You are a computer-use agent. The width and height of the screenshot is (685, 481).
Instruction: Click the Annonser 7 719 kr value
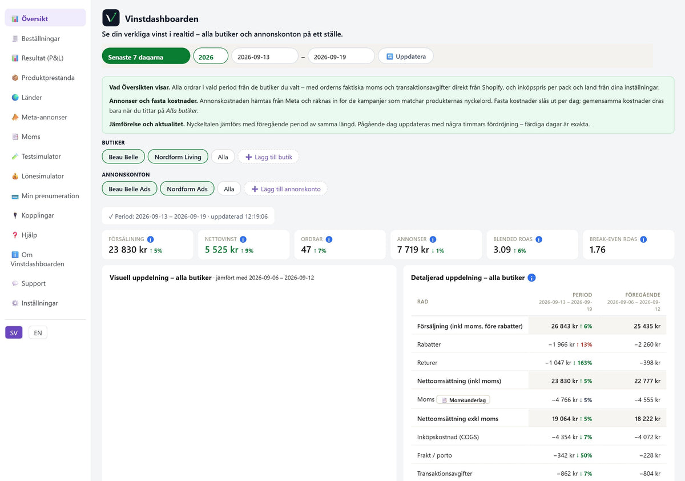[x=413, y=250]
